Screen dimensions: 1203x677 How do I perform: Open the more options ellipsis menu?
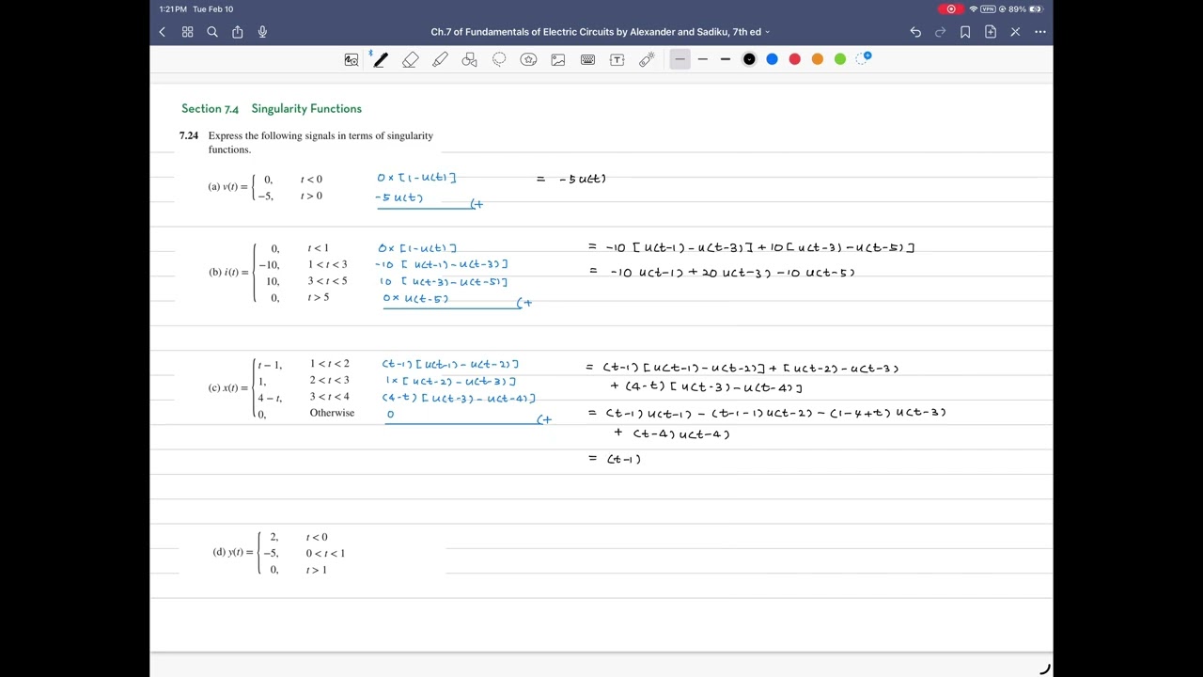pyautogui.click(x=1040, y=32)
